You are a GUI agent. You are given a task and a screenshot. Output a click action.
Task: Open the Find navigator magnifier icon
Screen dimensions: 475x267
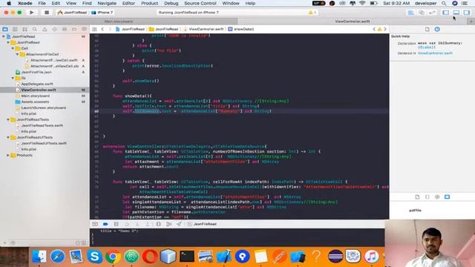coord(35,29)
